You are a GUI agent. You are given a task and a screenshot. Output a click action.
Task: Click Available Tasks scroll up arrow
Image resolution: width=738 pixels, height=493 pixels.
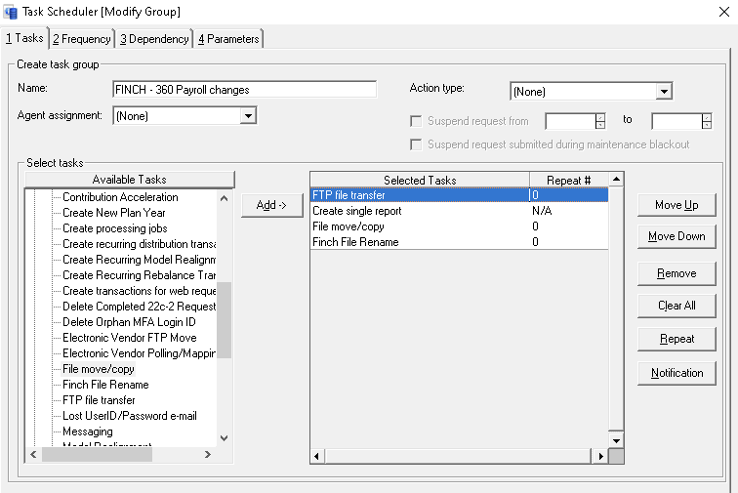(x=225, y=198)
